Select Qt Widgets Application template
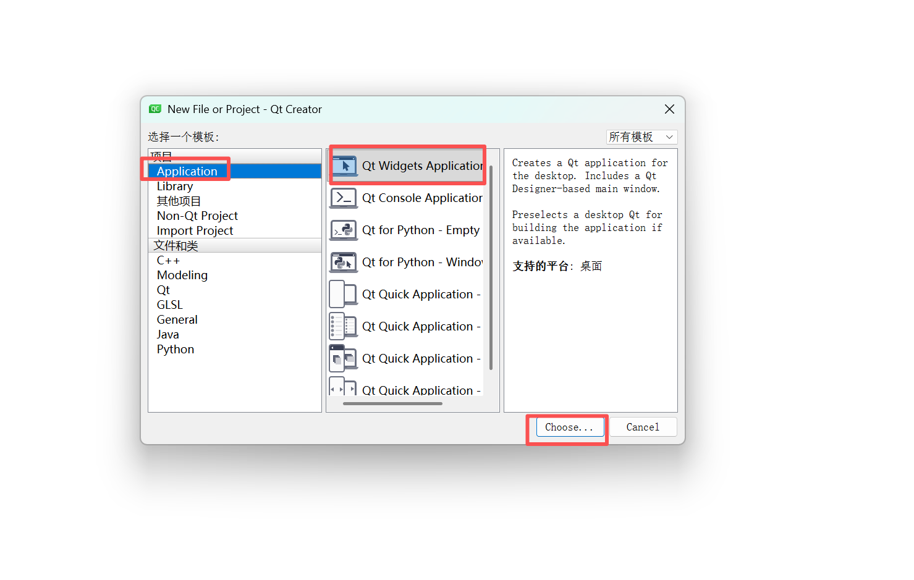Image resolution: width=914 pixels, height=580 pixels. pyautogui.click(x=407, y=166)
